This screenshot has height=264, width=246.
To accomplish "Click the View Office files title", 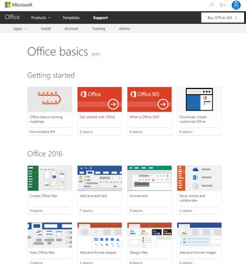I will (x=42, y=253).
